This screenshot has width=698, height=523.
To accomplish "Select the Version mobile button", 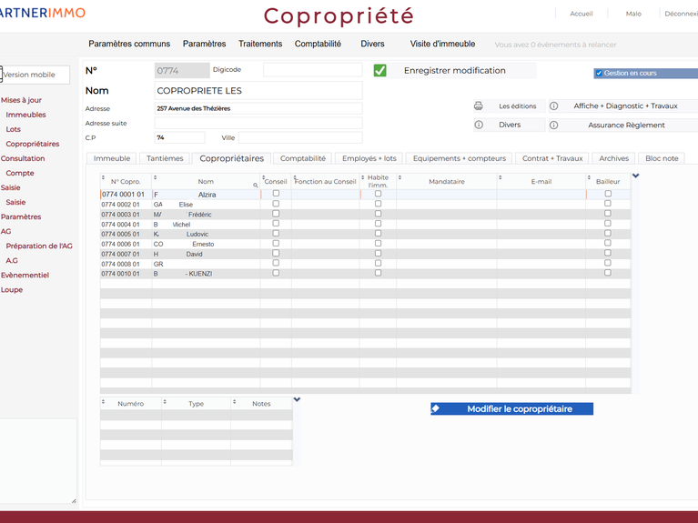I will tap(35, 75).
